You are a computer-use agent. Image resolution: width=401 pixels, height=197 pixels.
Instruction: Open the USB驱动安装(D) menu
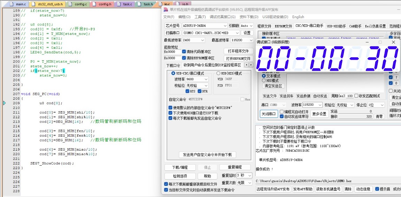275,17
